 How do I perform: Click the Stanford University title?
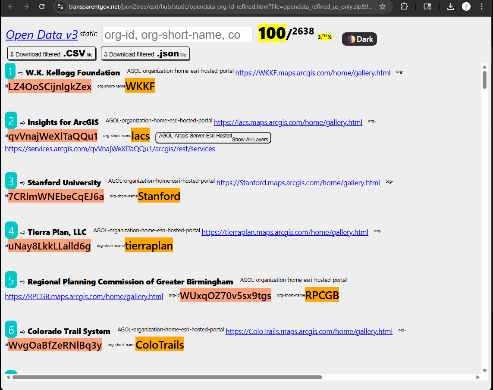click(64, 183)
